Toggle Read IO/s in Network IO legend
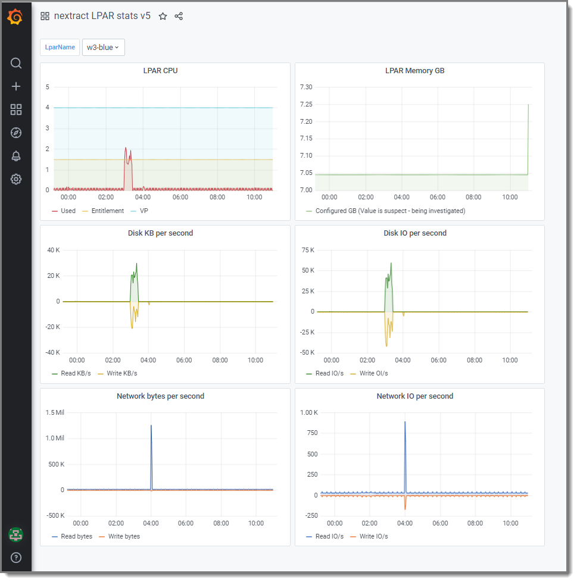577x582 pixels. point(329,536)
